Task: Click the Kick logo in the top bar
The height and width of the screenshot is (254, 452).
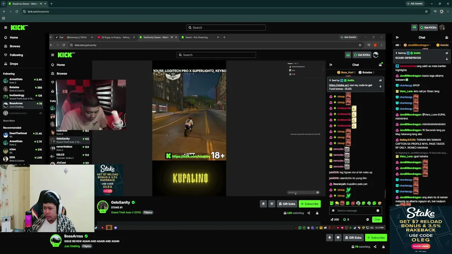Action: pyautogui.click(x=19, y=28)
